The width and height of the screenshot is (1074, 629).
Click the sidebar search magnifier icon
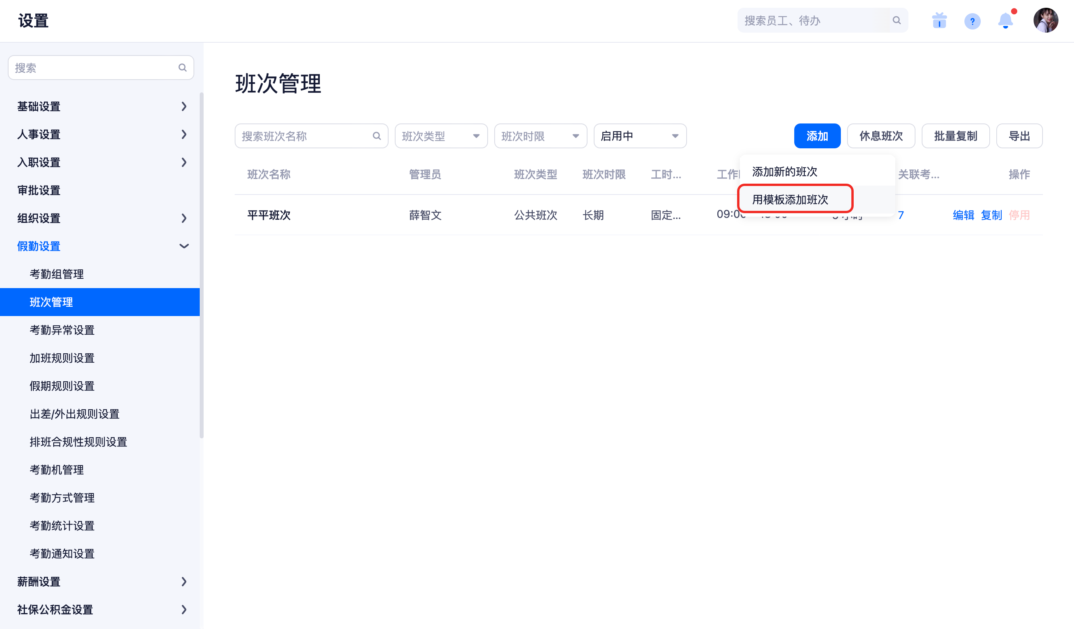182,68
